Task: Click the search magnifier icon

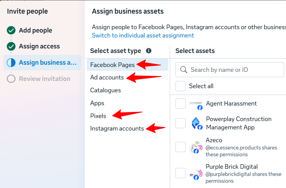Action: coord(184,70)
